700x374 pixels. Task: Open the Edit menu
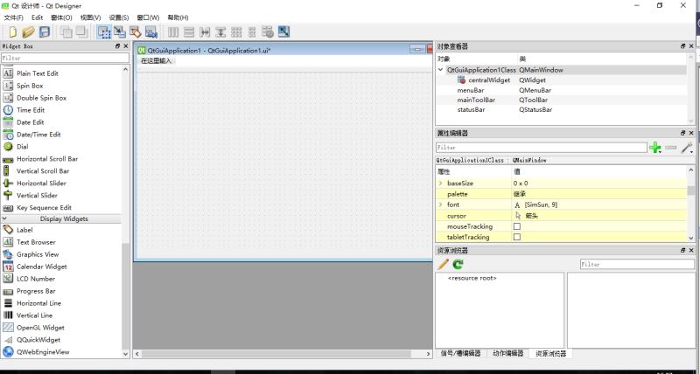click(37, 17)
